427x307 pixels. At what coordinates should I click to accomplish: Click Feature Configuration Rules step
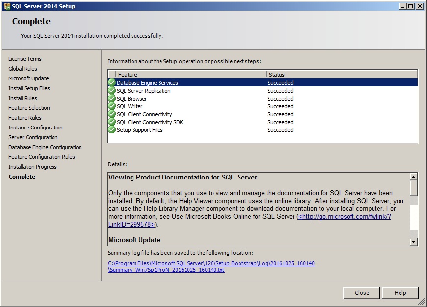click(41, 157)
